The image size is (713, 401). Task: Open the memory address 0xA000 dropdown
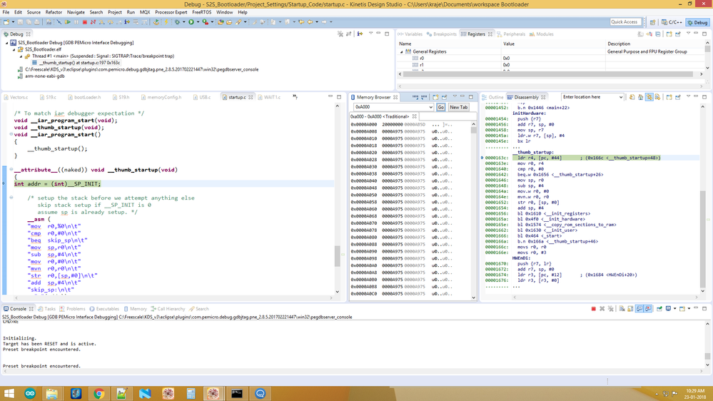(430, 107)
